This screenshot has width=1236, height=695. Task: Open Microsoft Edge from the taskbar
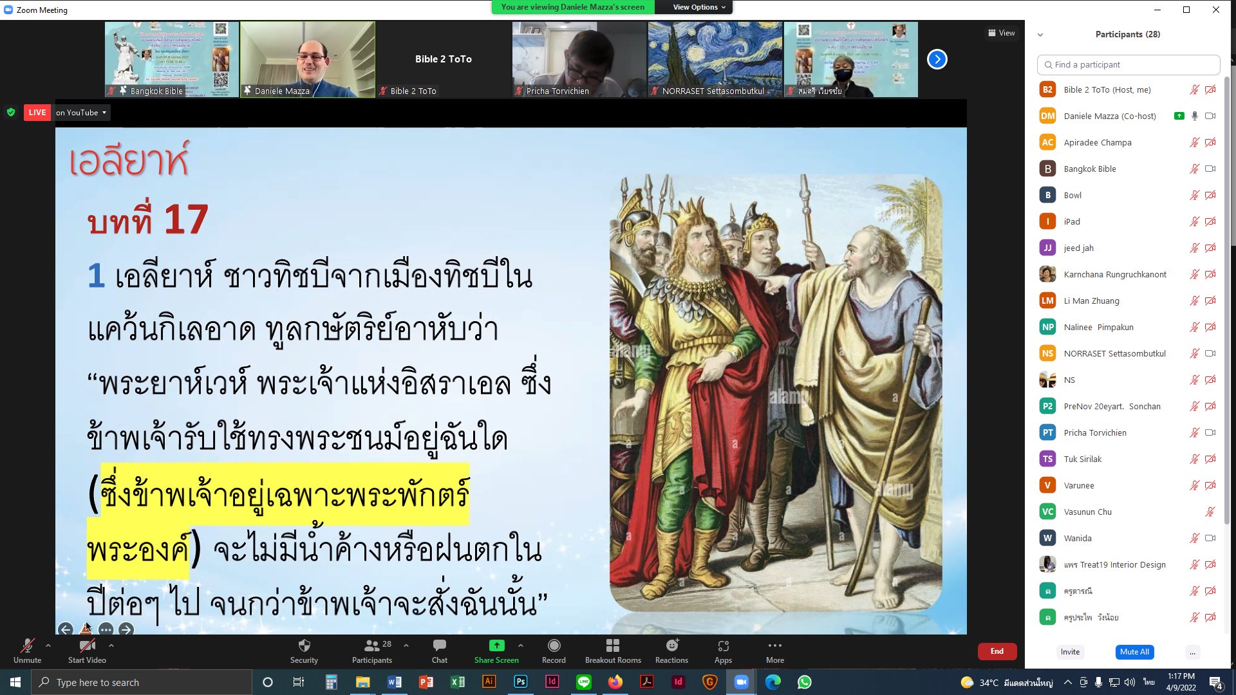(x=772, y=682)
